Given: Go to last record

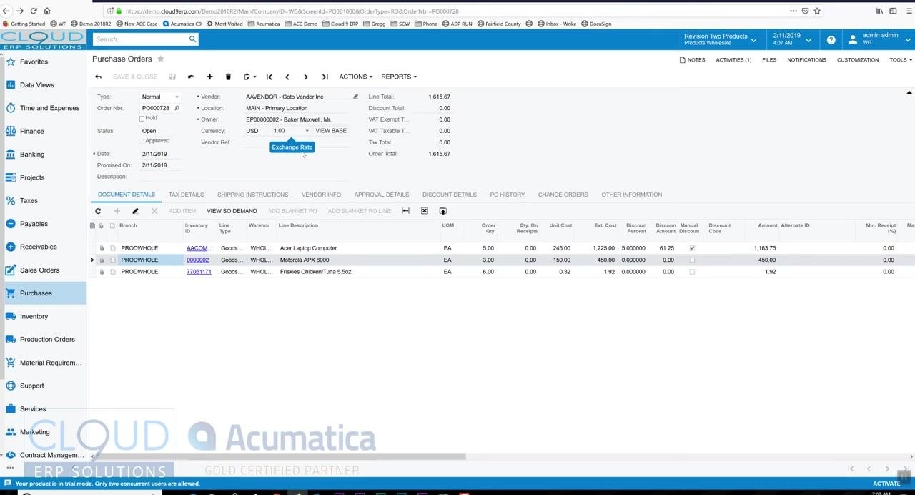Looking at the screenshot, I should (325, 77).
